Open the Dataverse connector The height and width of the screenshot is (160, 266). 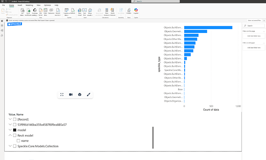(51, 11)
